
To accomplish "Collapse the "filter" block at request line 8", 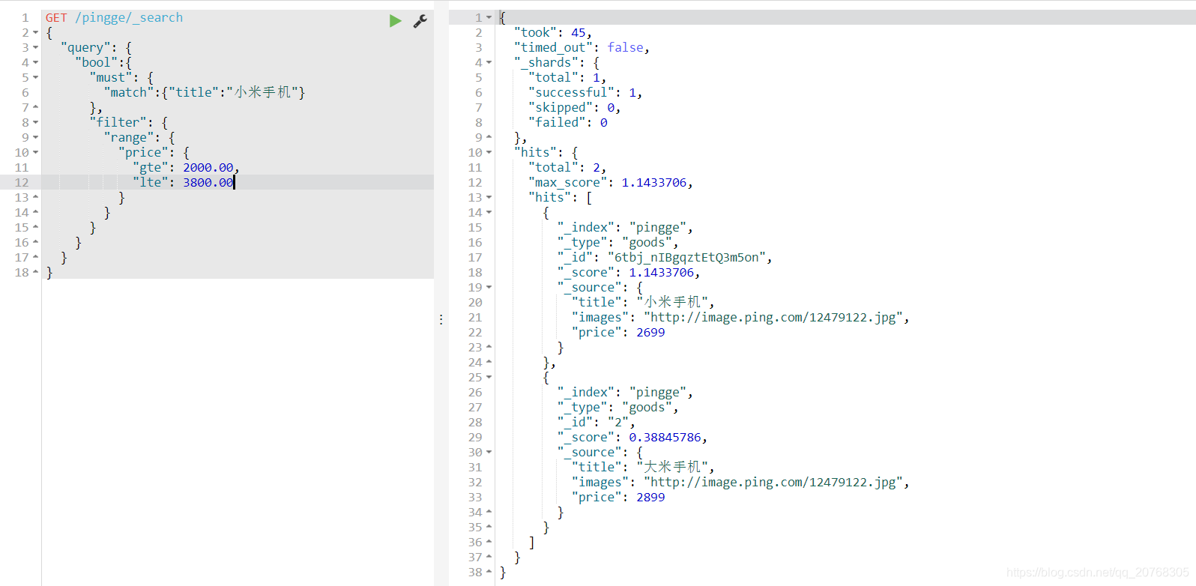I will coord(35,123).
